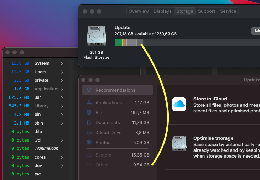Click the green segment of storage bar
260x180 pixels.
point(119,43)
